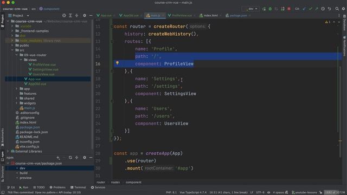Open Git history via the clock icon
This screenshot has width=347, height=195.
[x=323, y=9]
